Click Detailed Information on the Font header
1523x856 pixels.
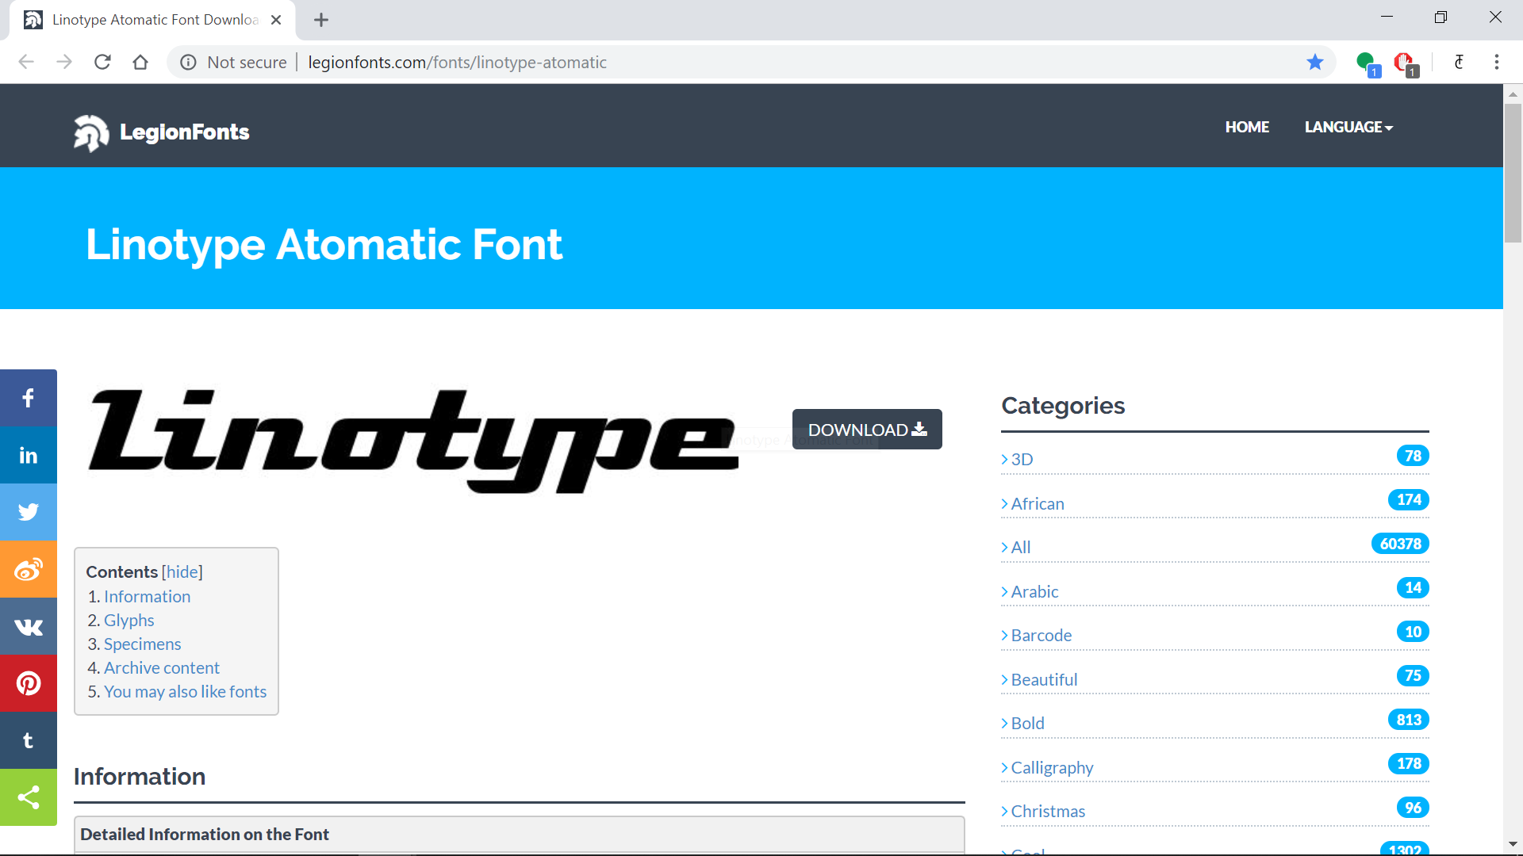pos(205,834)
